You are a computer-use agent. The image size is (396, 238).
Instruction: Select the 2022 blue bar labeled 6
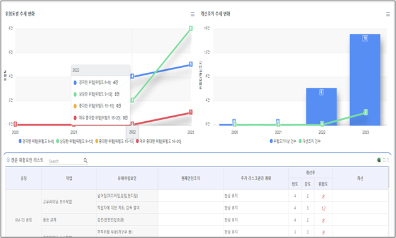(321, 107)
